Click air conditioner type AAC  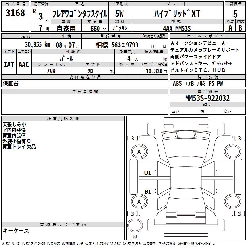(24, 65)
